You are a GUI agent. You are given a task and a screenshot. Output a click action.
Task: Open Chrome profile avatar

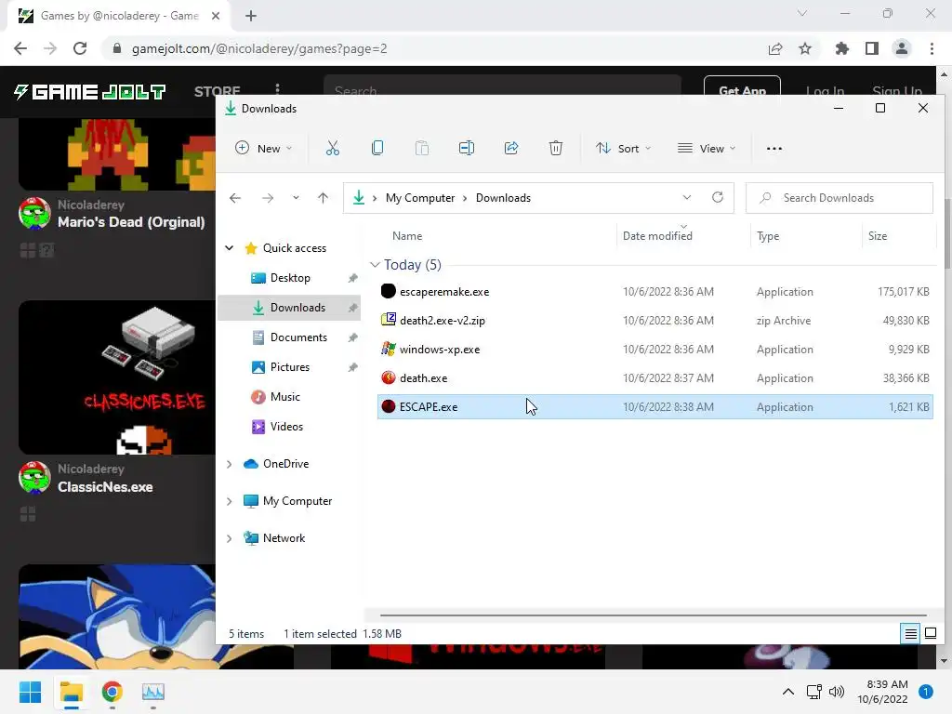point(902,48)
